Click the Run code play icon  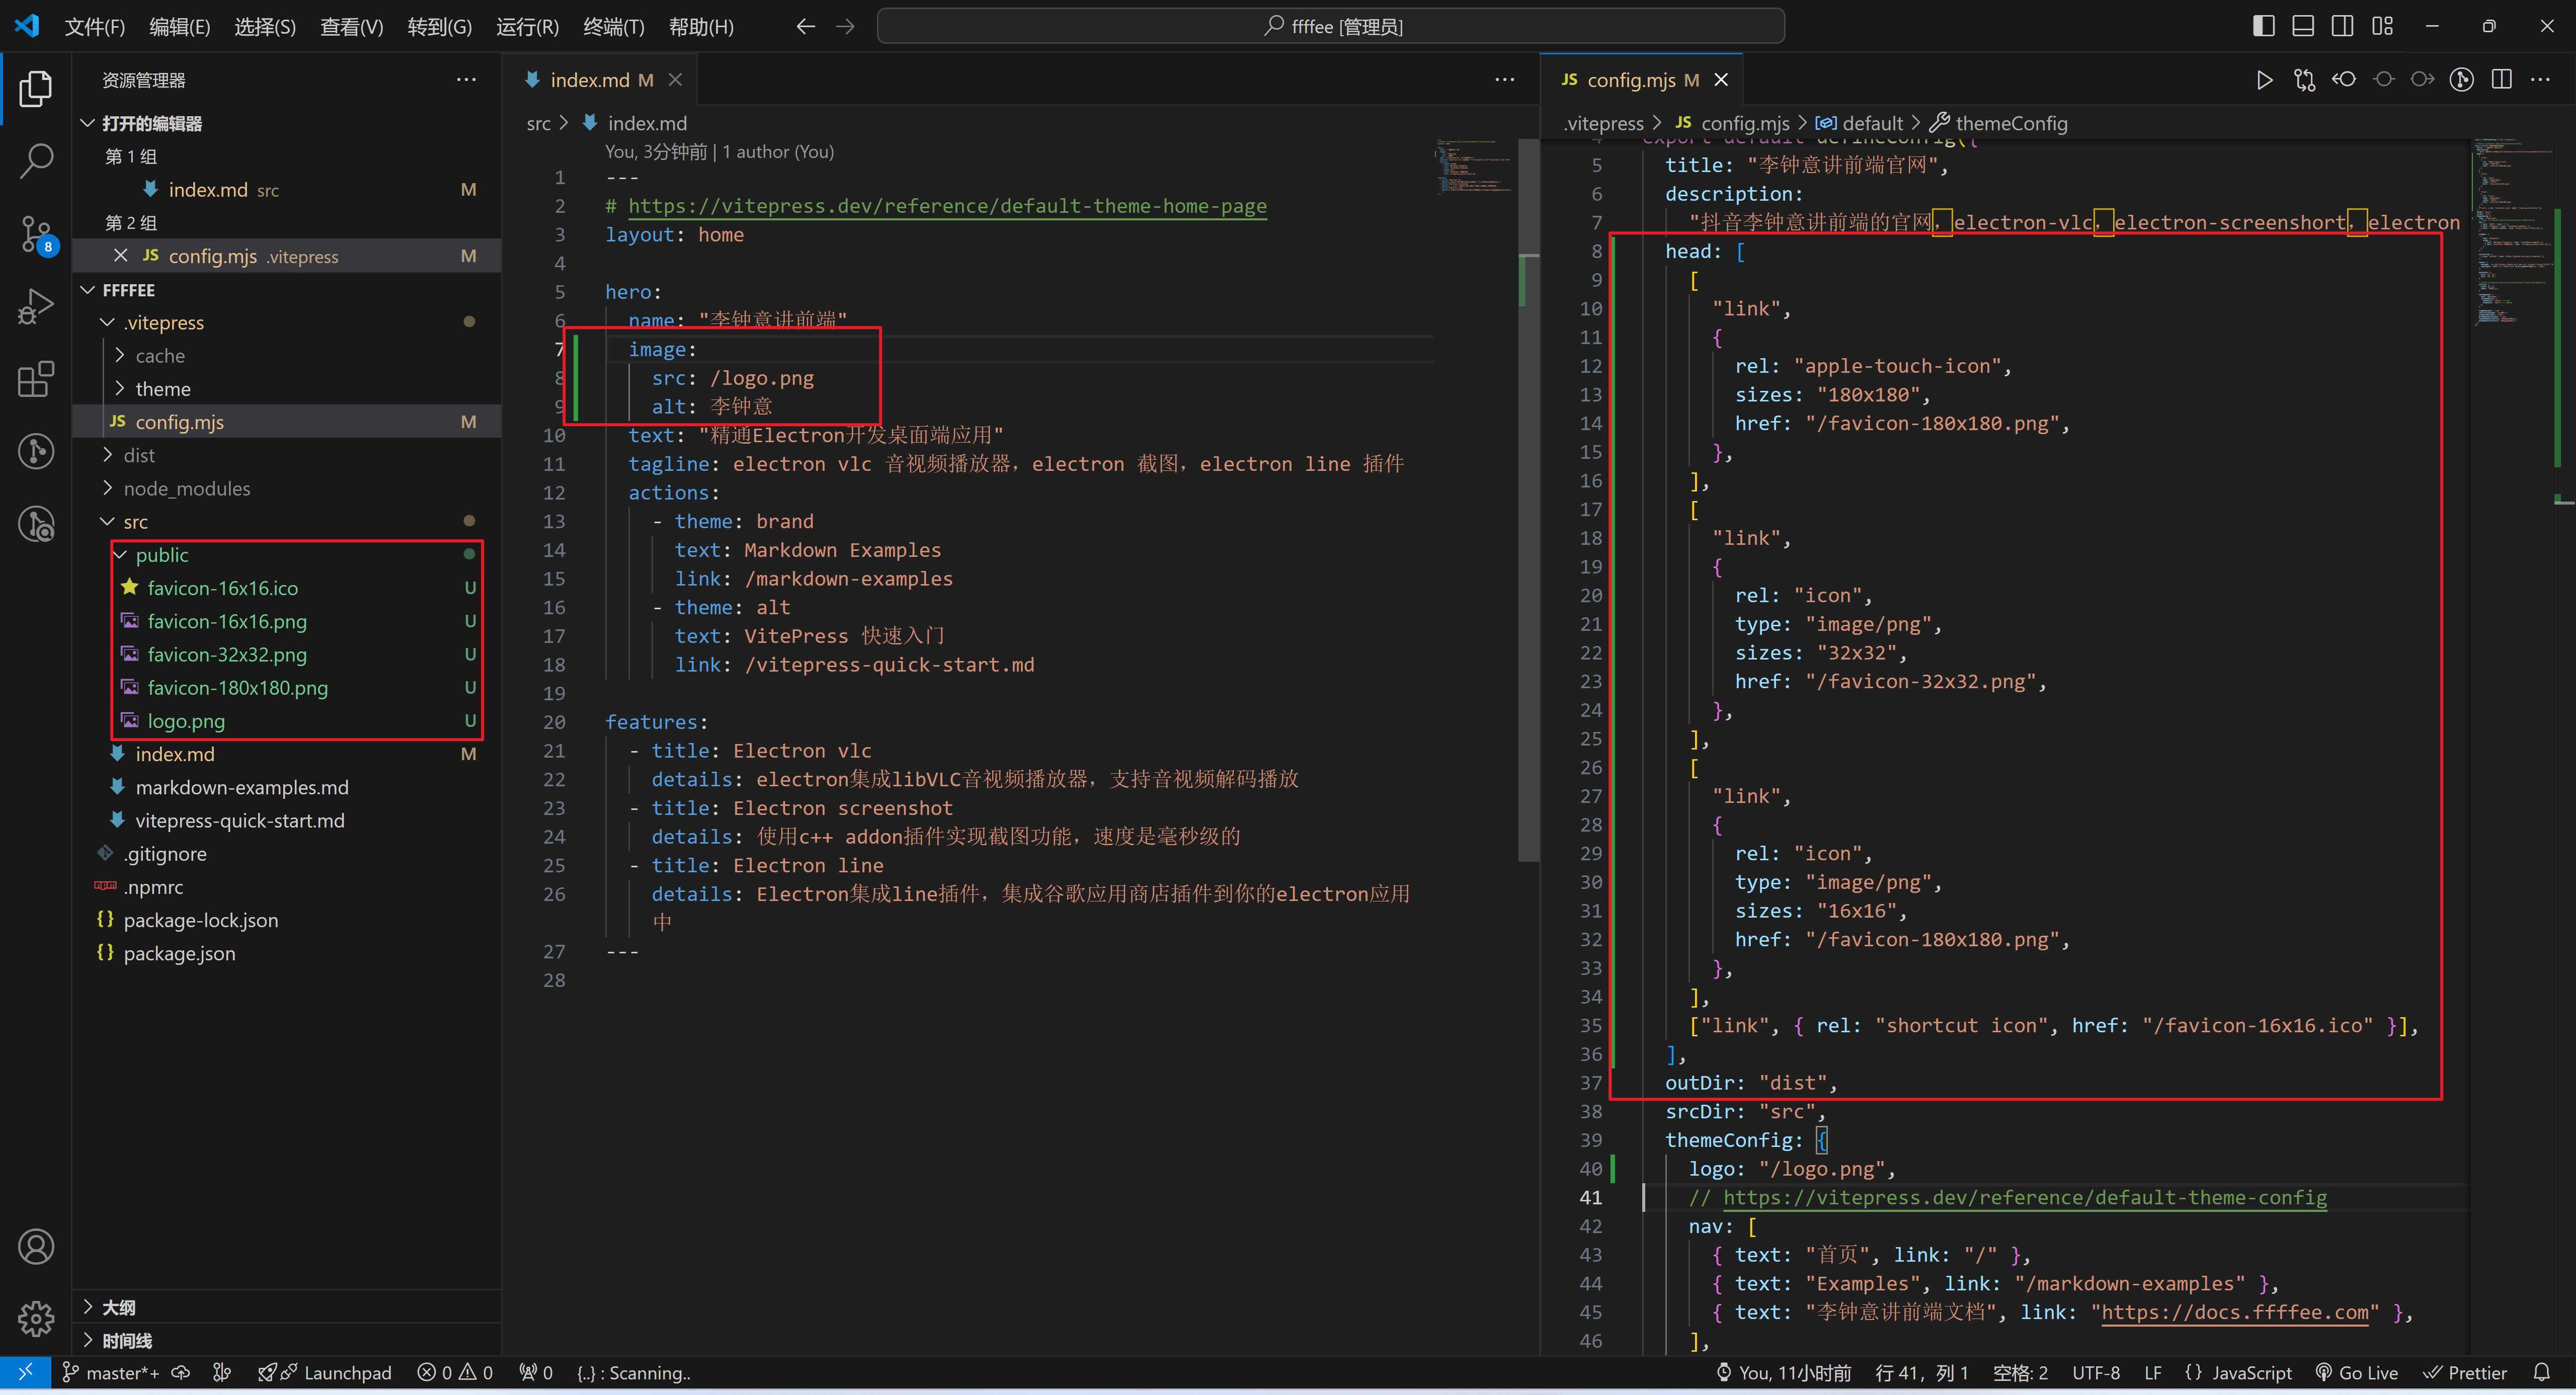[x=2264, y=80]
